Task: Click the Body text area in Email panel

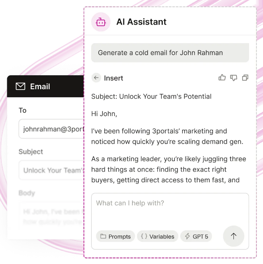Action: 51,217
